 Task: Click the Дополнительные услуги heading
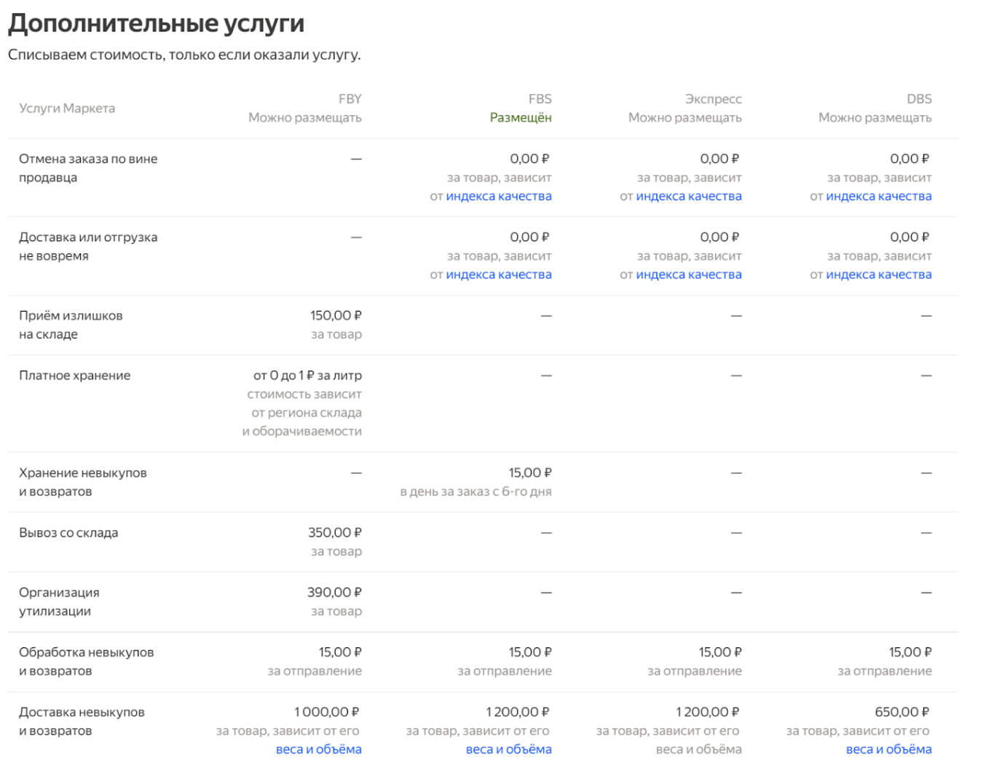pyautogui.click(x=157, y=23)
